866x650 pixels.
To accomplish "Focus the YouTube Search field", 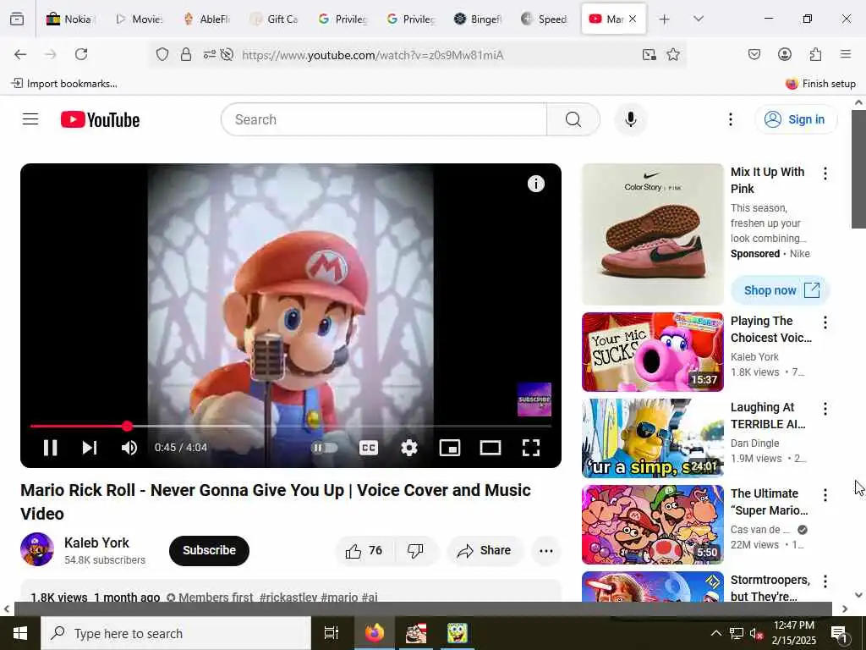I will click(384, 119).
